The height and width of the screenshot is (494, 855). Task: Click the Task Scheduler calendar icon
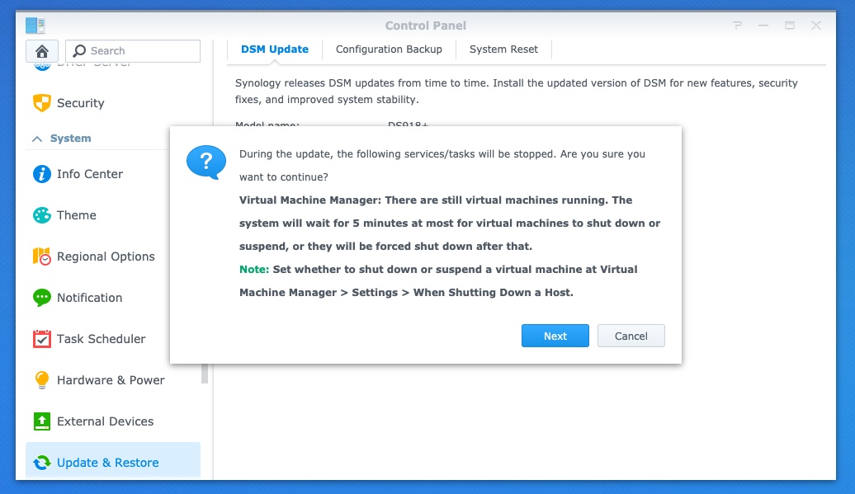42,339
